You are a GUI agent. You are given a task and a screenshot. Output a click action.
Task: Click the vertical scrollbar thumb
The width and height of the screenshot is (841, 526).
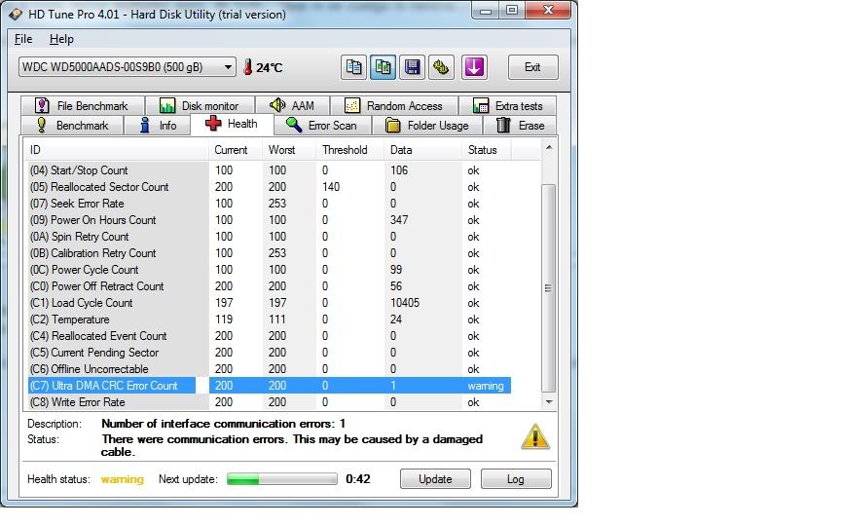tap(548, 288)
